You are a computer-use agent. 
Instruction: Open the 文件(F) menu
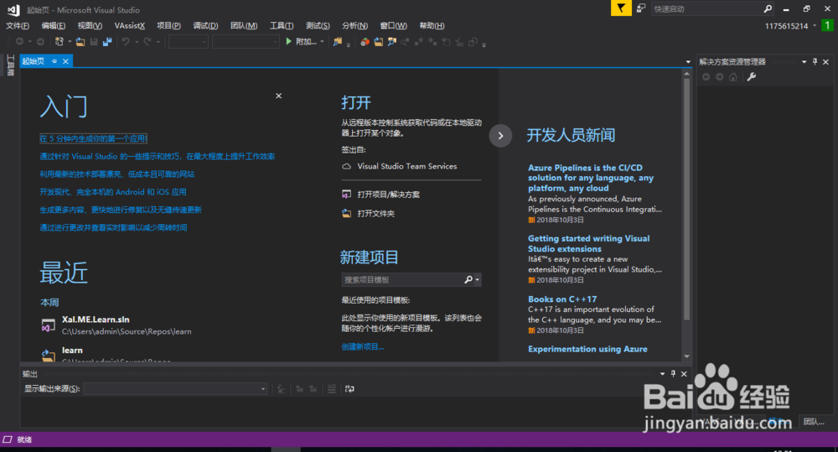click(x=17, y=26)
